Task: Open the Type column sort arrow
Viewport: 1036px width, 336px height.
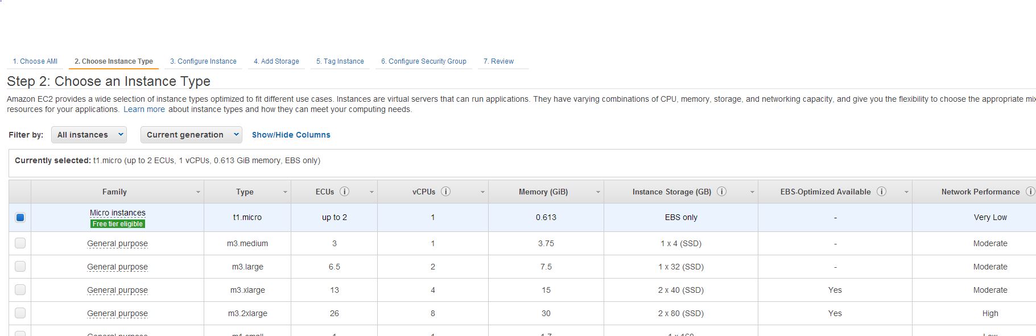Action: (285, 192)
